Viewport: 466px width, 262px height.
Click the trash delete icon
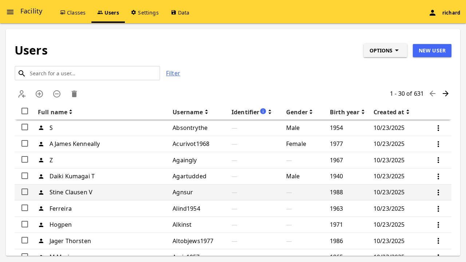point(74,94)
